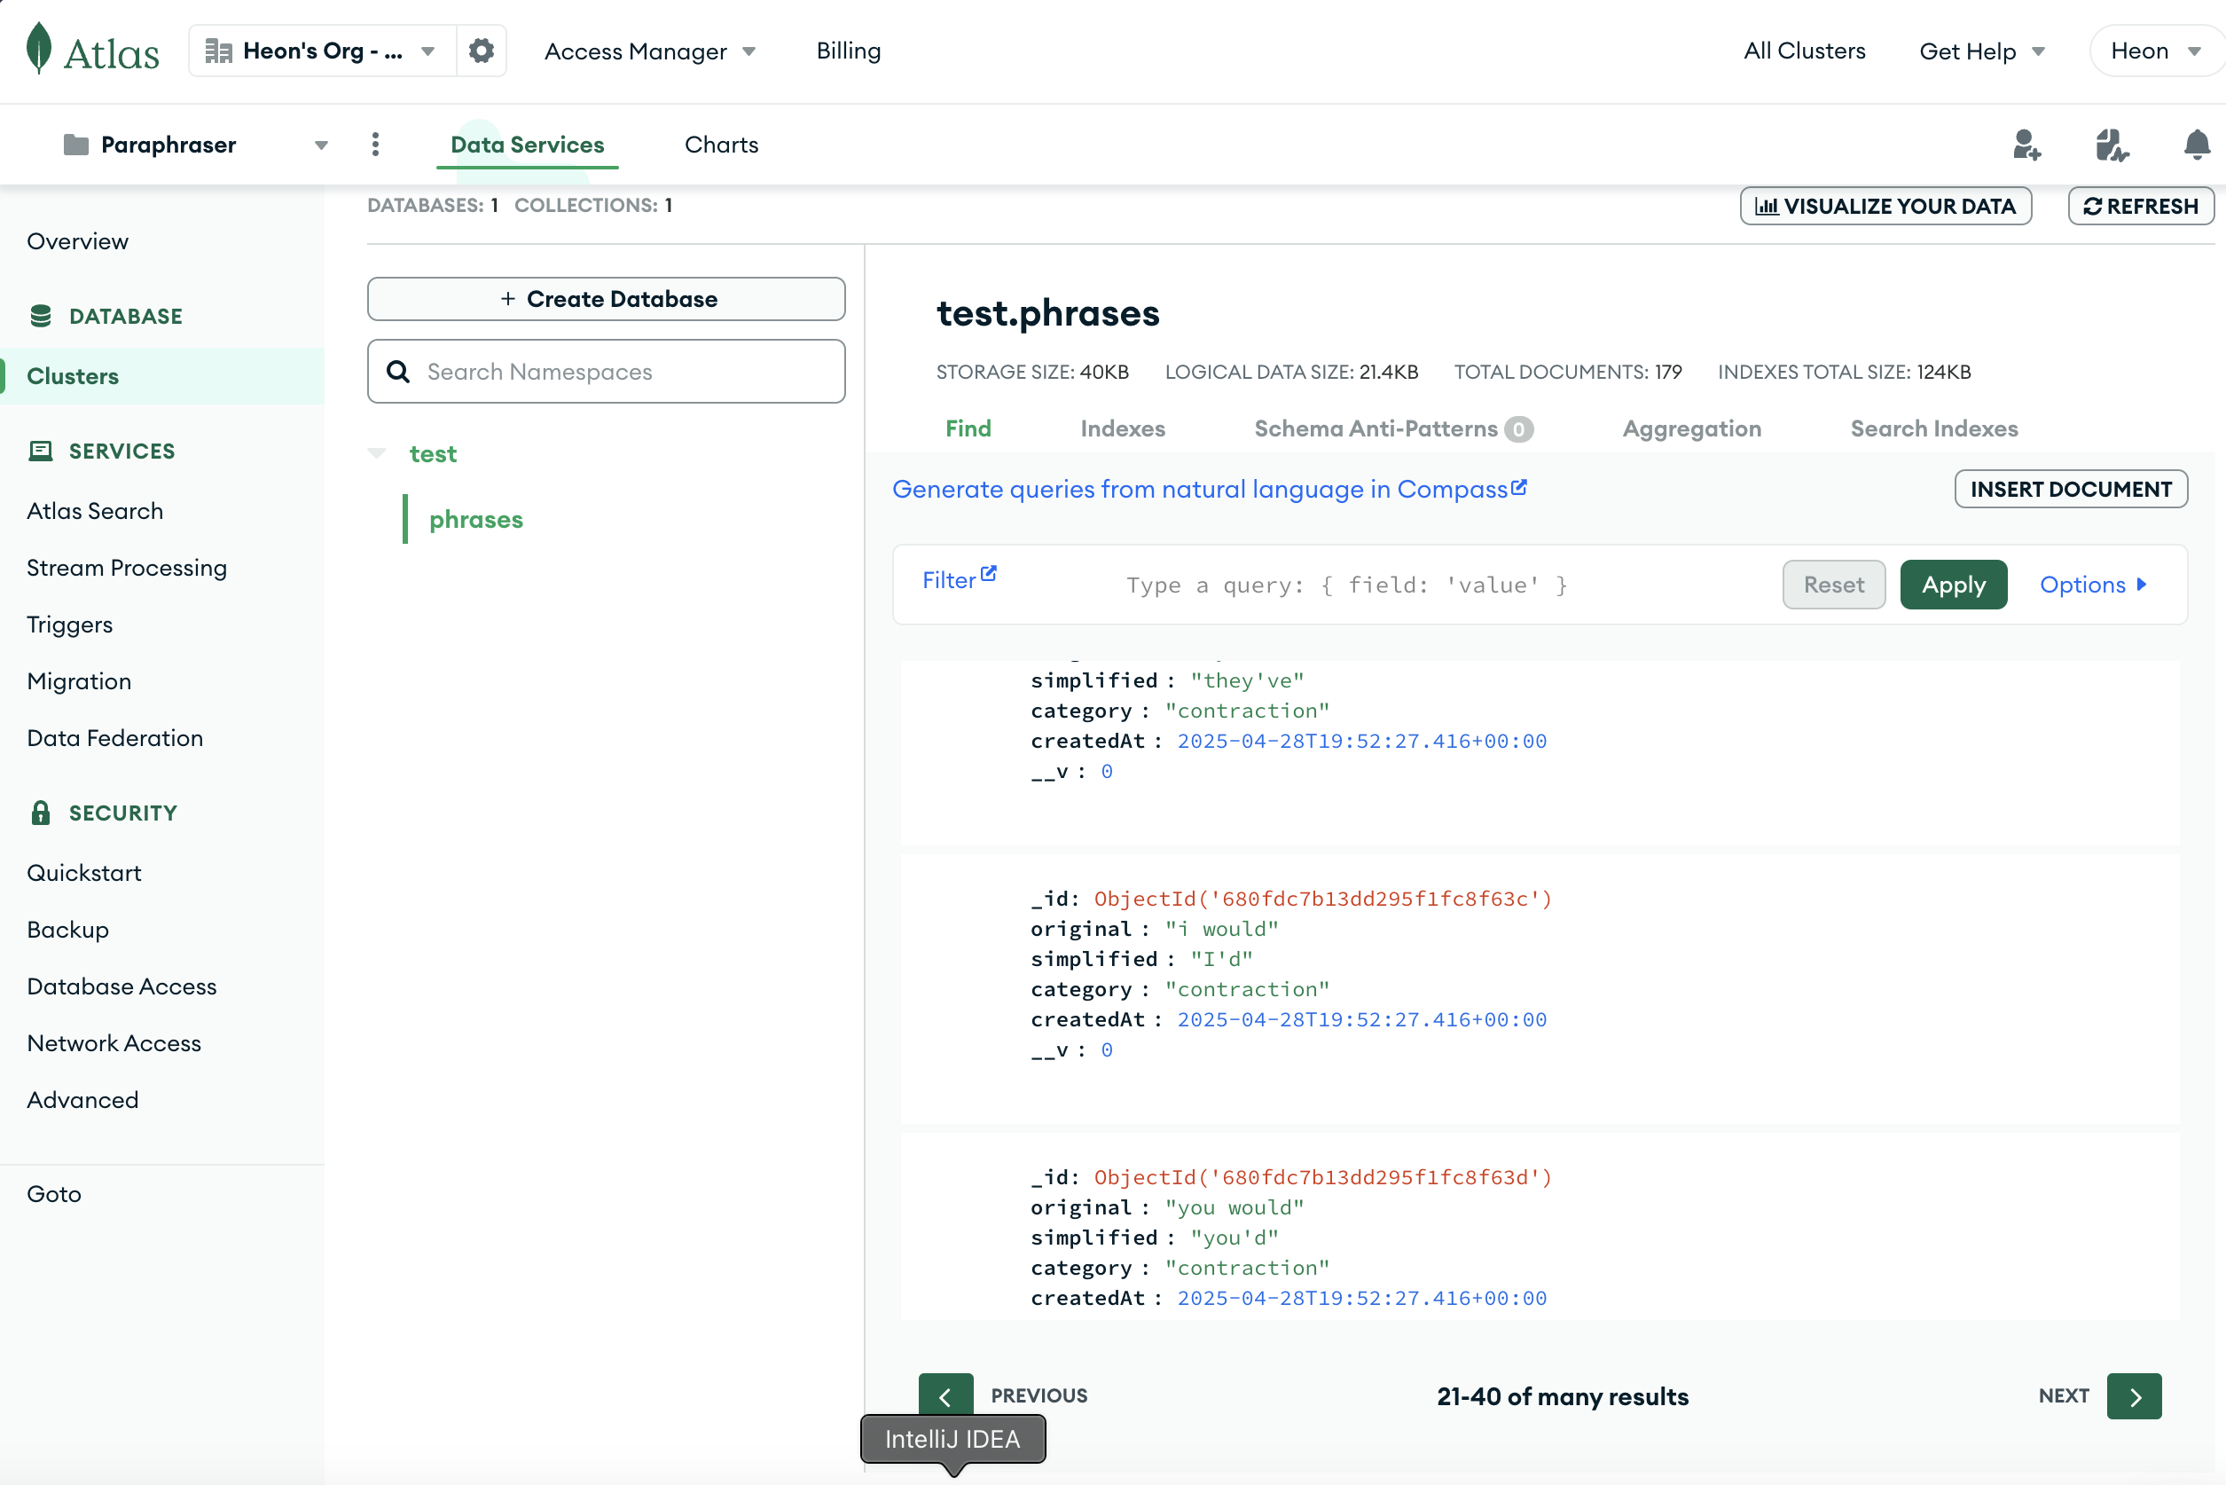Click the invite user icon

[2026, 145]
